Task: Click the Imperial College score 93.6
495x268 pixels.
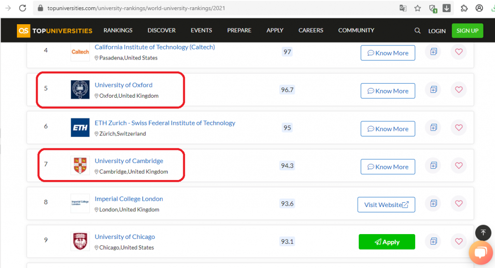Action: click(287, 204)
